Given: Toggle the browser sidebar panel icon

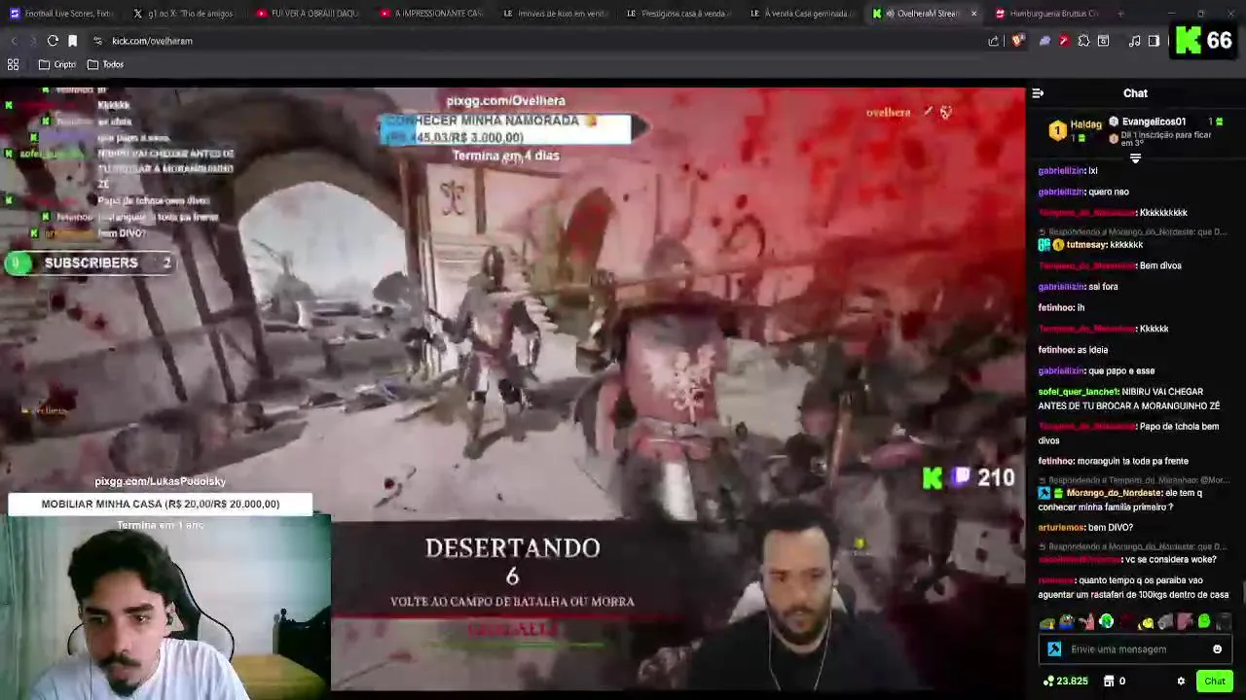Looking at the screenshot, I should pyautogui.click(x=1154, y=41).
